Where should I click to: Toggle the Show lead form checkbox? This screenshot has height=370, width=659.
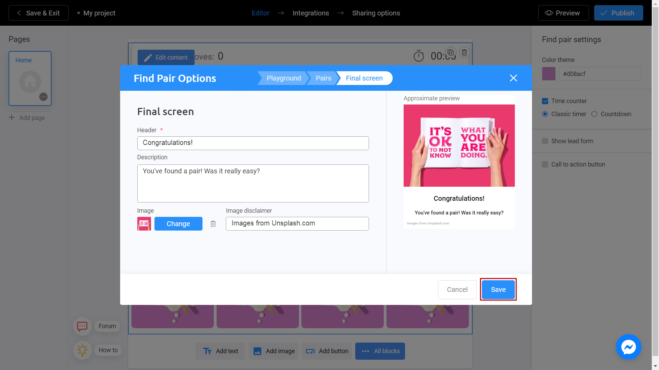[x=545, y=141]
